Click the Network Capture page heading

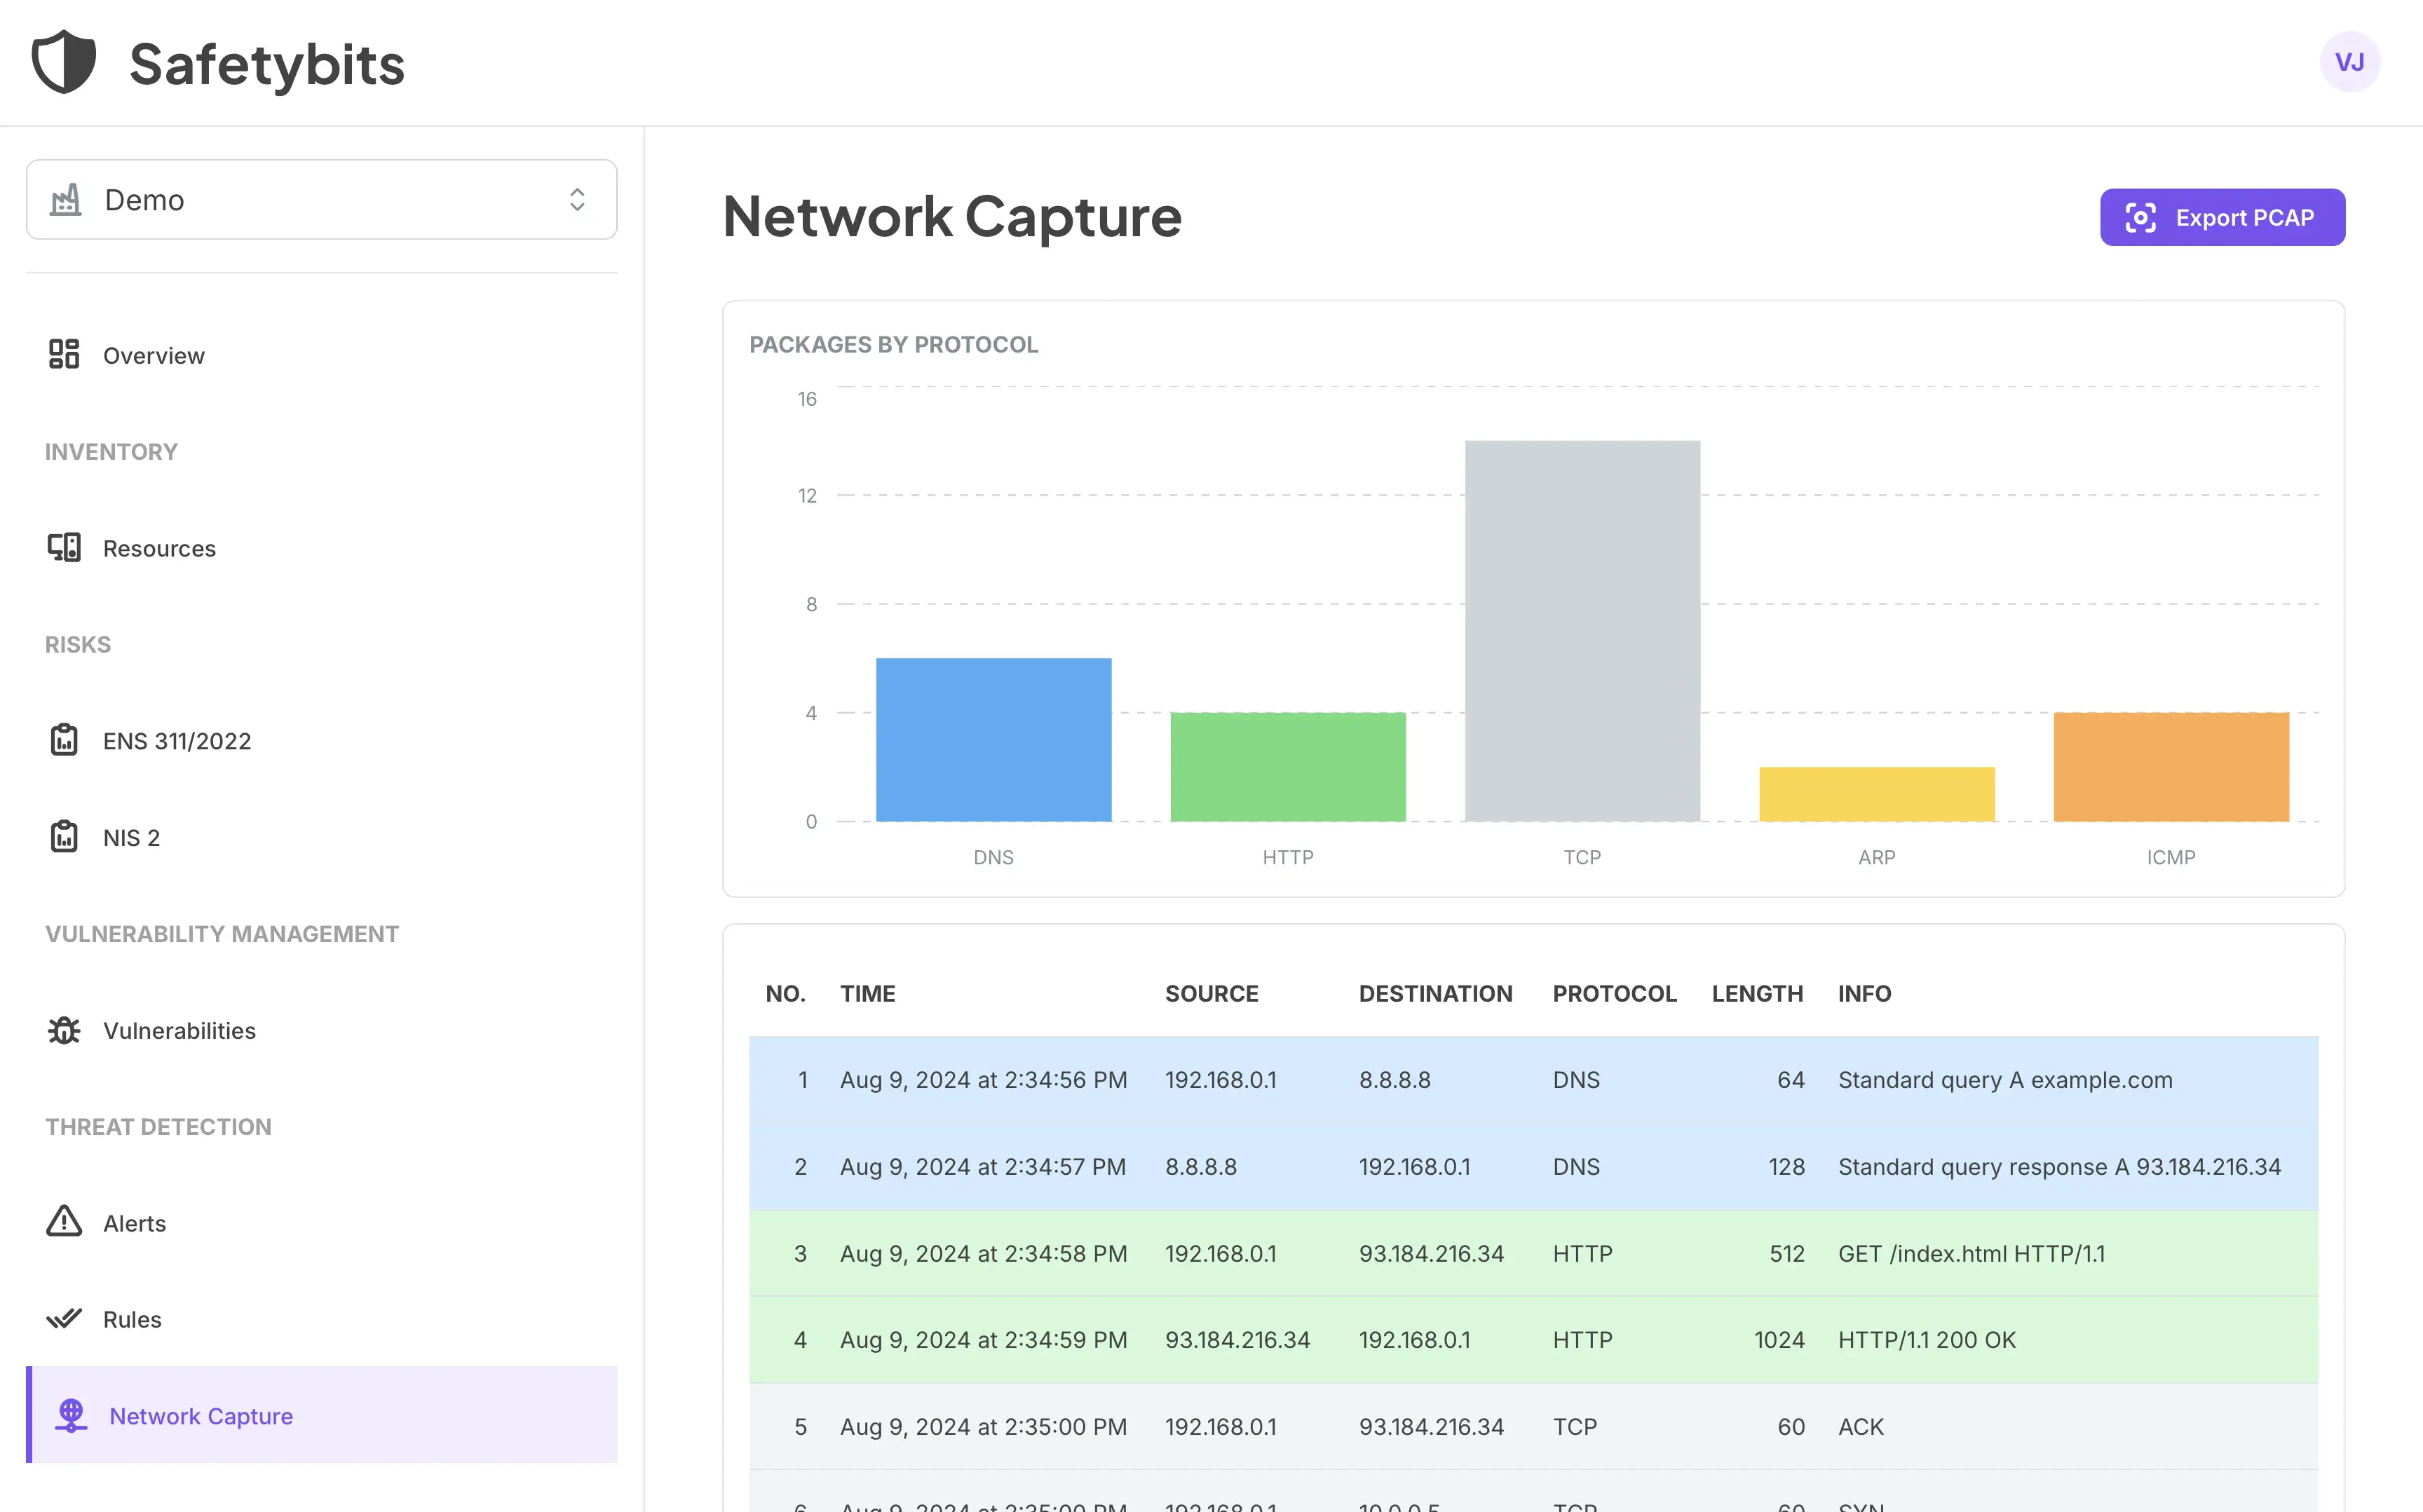tap(952, 217)
